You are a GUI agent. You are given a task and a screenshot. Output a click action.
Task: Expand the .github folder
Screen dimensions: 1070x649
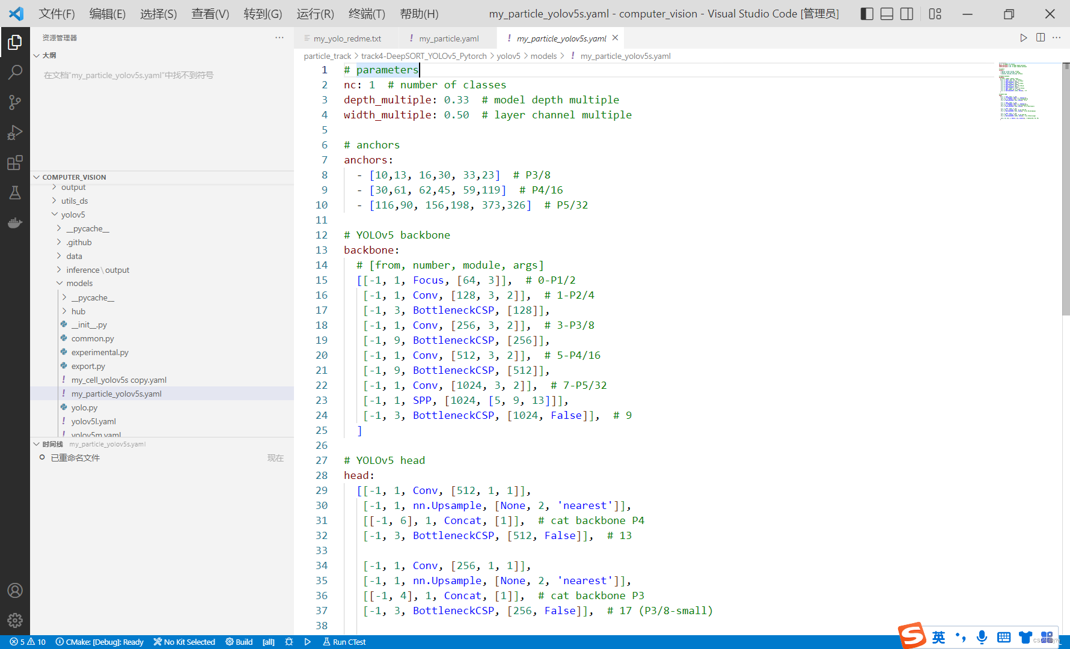pos(60,242)
